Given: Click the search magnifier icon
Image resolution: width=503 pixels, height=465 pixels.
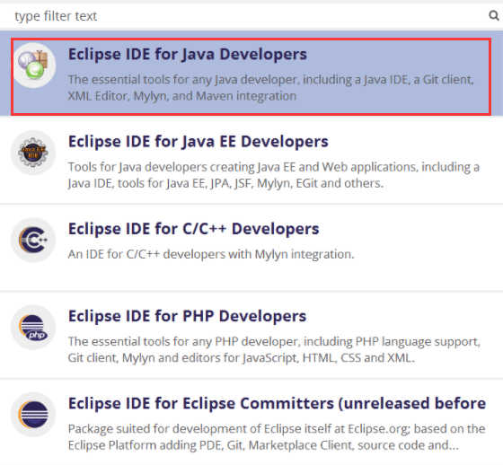Looking at the screenshot, I should coord(494,15).
